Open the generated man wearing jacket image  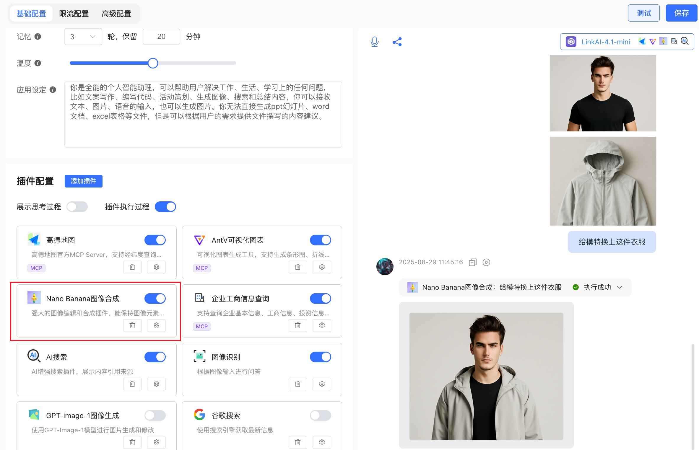(x=486, y=376)
